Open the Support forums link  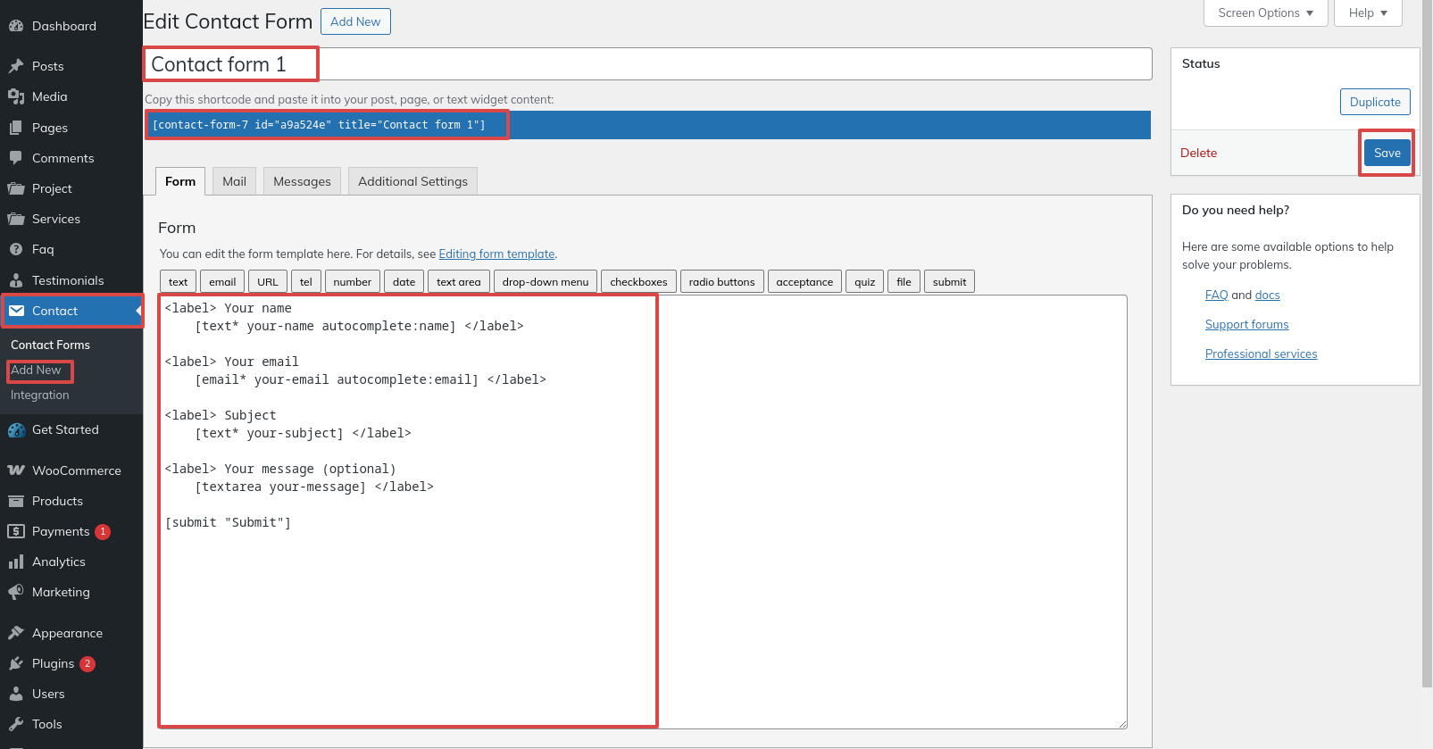(x=1246, y=324)
